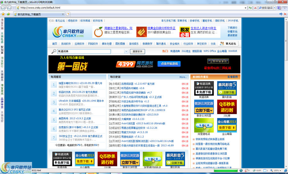Image resolution: width=288 pixels, height=174 pixels.
Task: Click the green refresh arrows icon
Action: click(250, 8)
